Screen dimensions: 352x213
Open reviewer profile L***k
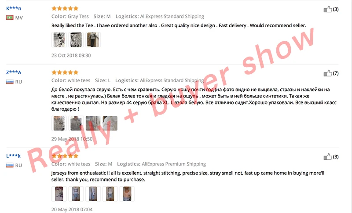click(x=13, y=156)
